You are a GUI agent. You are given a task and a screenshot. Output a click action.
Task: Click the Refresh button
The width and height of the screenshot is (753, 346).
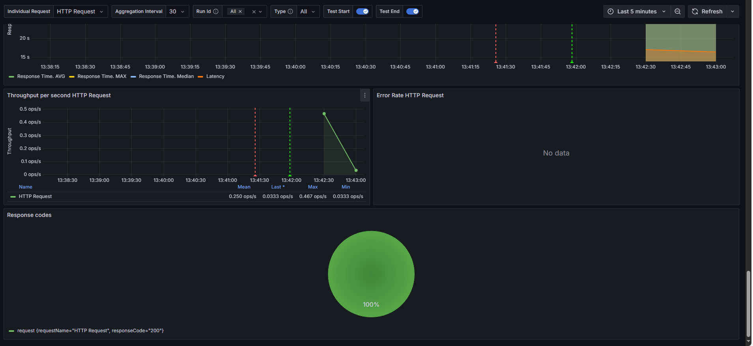pos(707,11)
